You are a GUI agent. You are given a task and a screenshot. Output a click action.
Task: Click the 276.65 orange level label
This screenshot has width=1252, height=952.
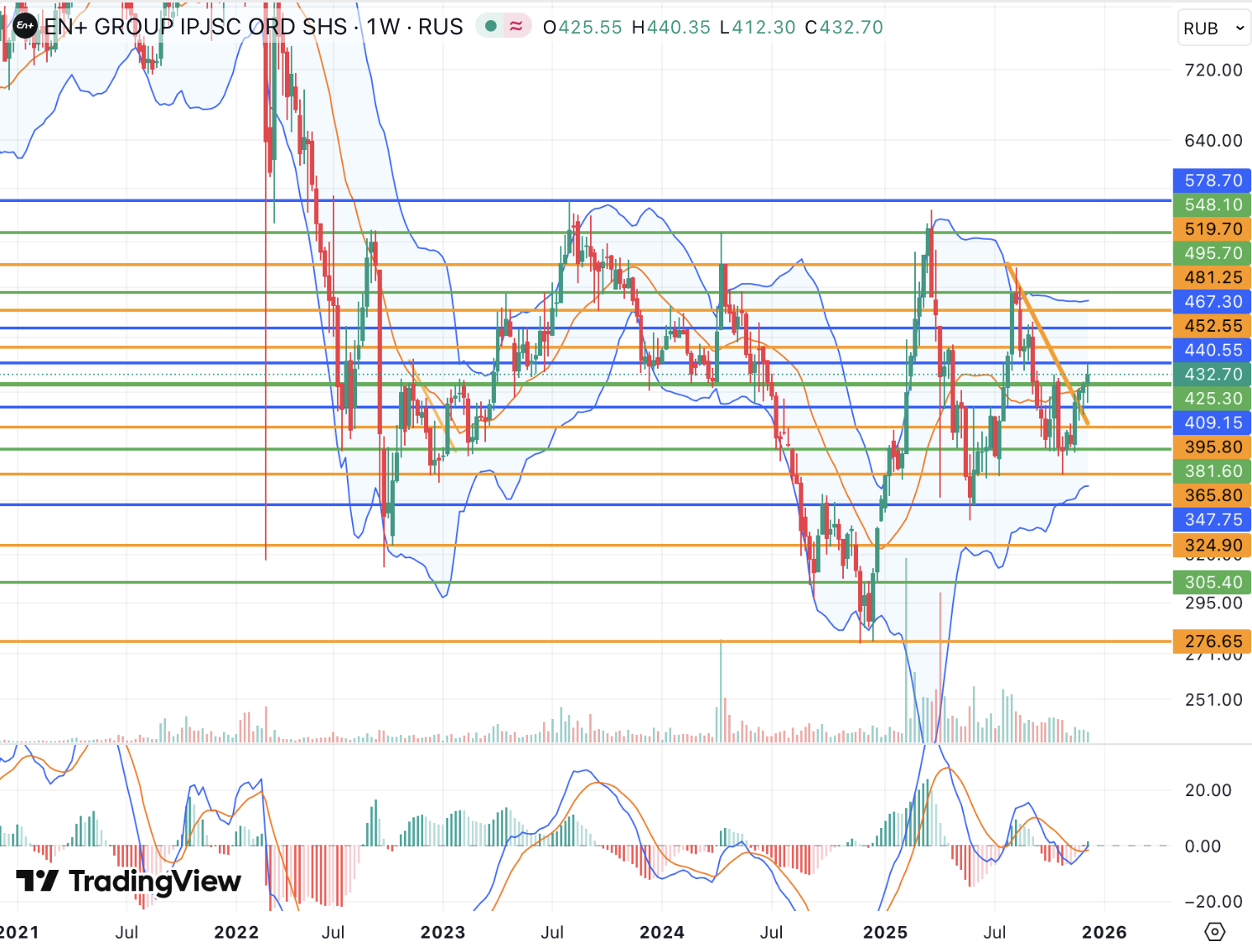[x=1212, y=641]
